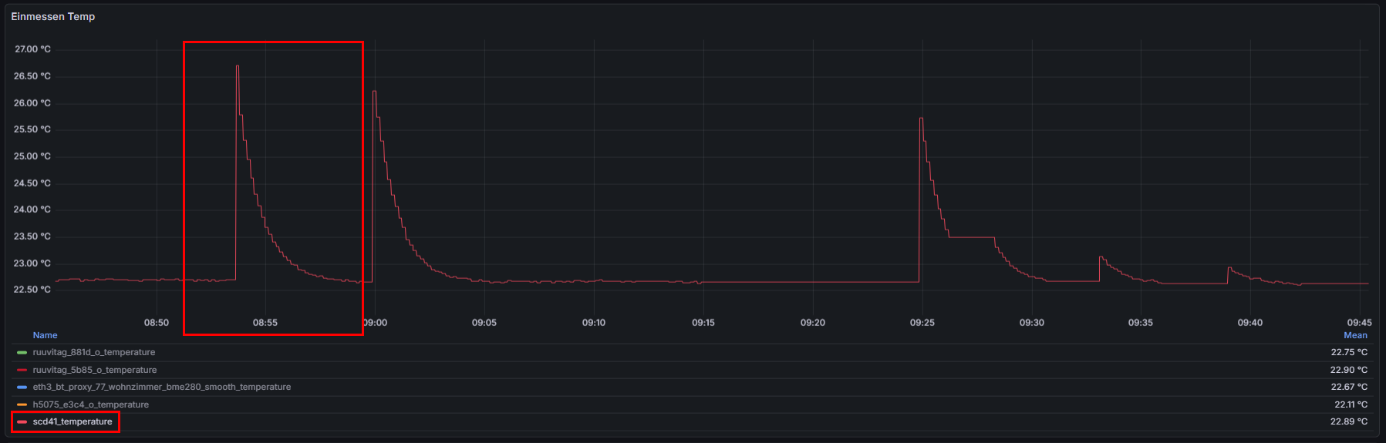
Task: Click the highest temperature peak near 08:54
Action: click(x=238, y=67)
